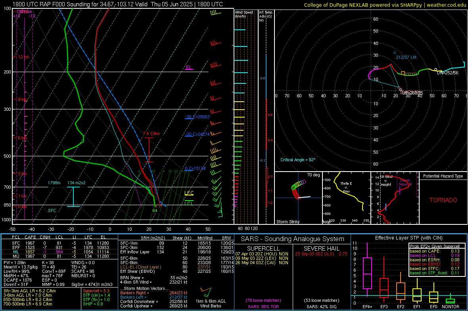Select the 'DCAPE = 1076' value
Screen dimensions: 468x311
point(17,280)
